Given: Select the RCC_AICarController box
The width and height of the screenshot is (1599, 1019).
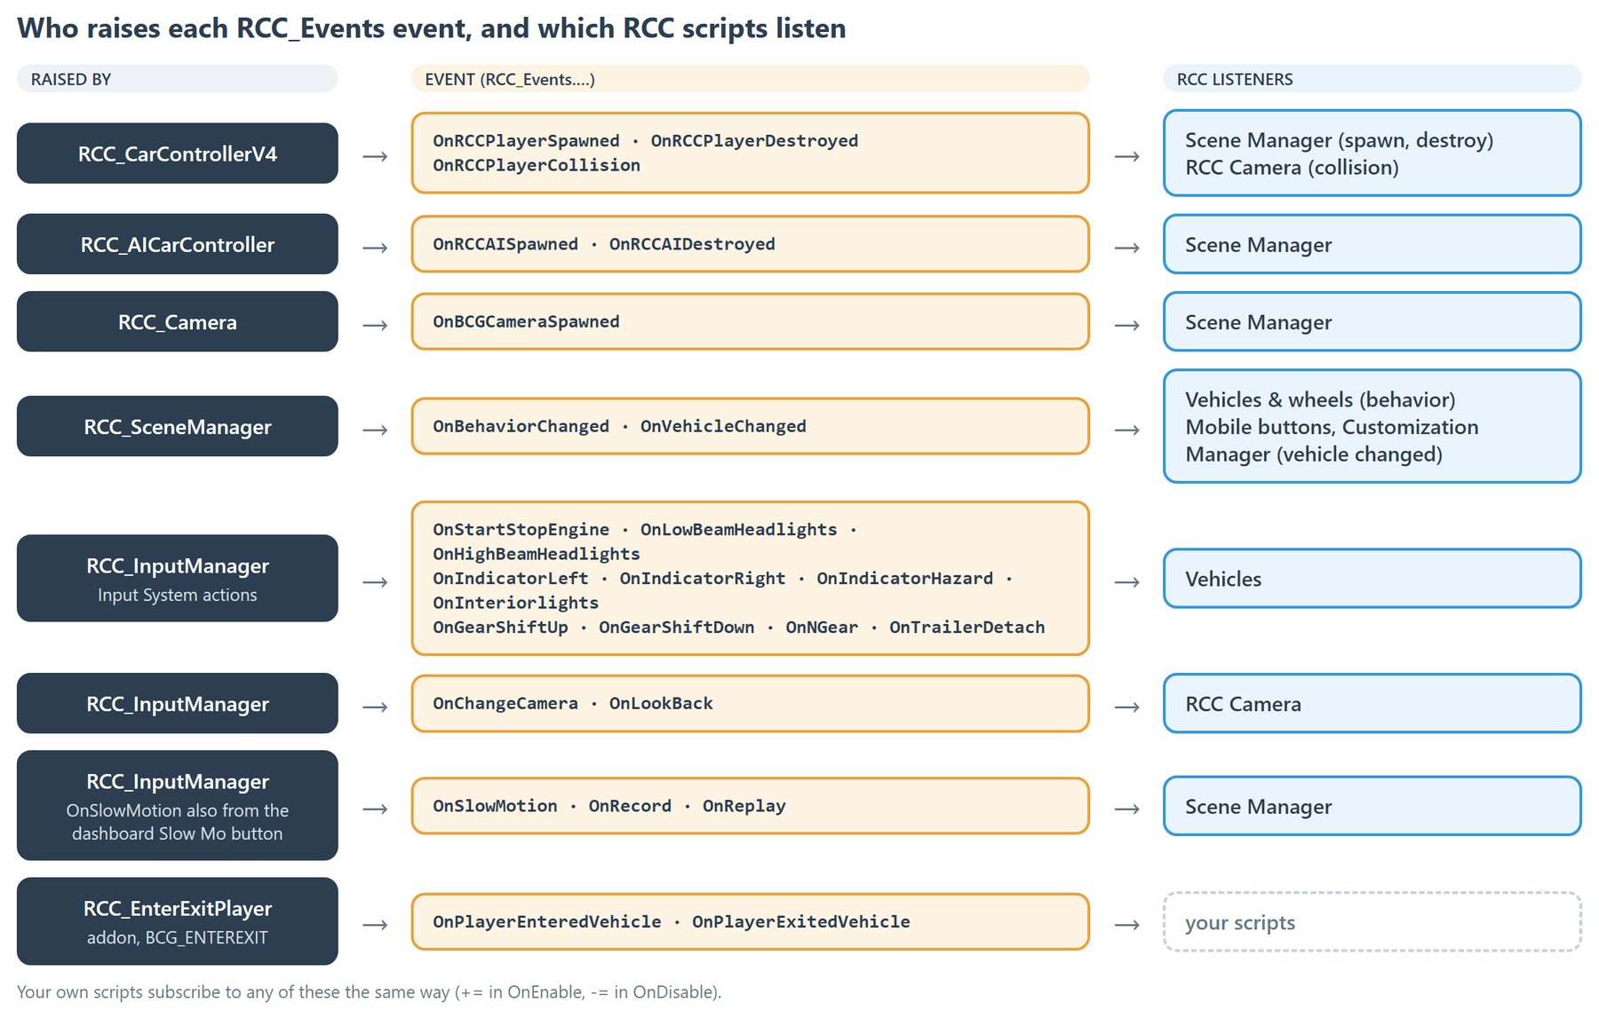Looking at the screenshot, I should [178, 244].
